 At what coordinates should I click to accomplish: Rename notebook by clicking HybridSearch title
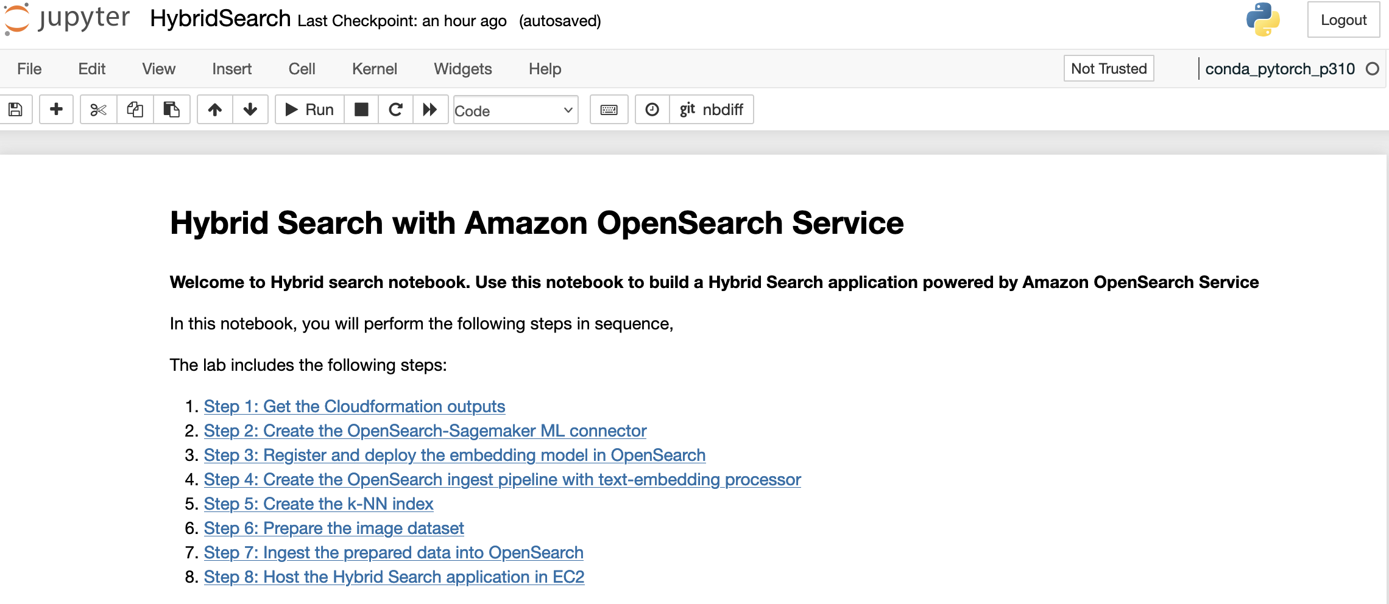click(x=221, y=18)
